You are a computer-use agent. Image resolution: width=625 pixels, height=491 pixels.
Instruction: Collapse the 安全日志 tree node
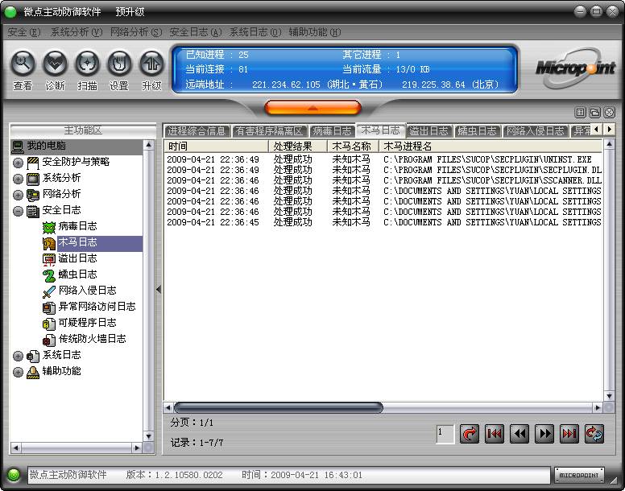(x=18, y=211)
